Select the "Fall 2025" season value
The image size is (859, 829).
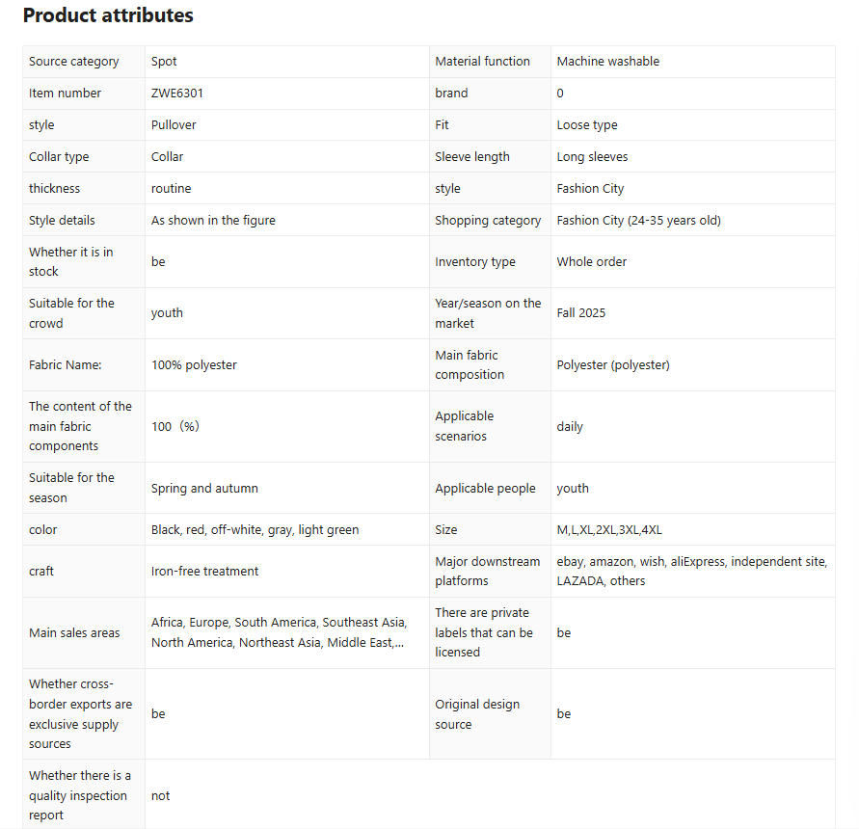coord(581,313)
